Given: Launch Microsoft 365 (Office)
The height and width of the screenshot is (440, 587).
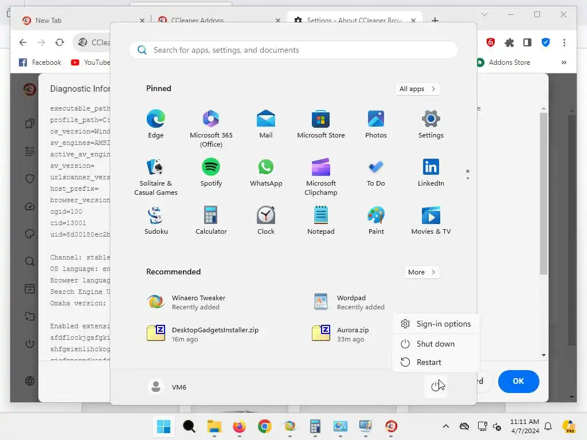Looking at the screenshot, I should [211, 129].
